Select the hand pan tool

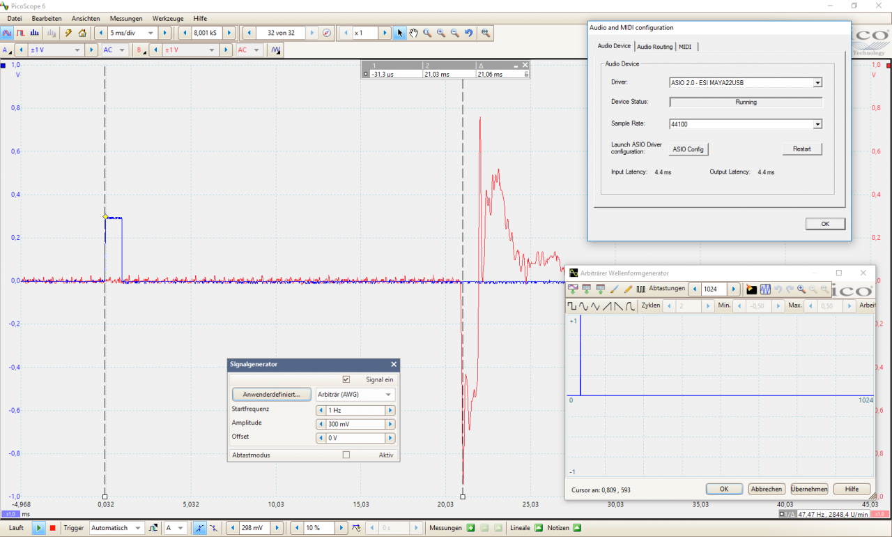point(413,33)
